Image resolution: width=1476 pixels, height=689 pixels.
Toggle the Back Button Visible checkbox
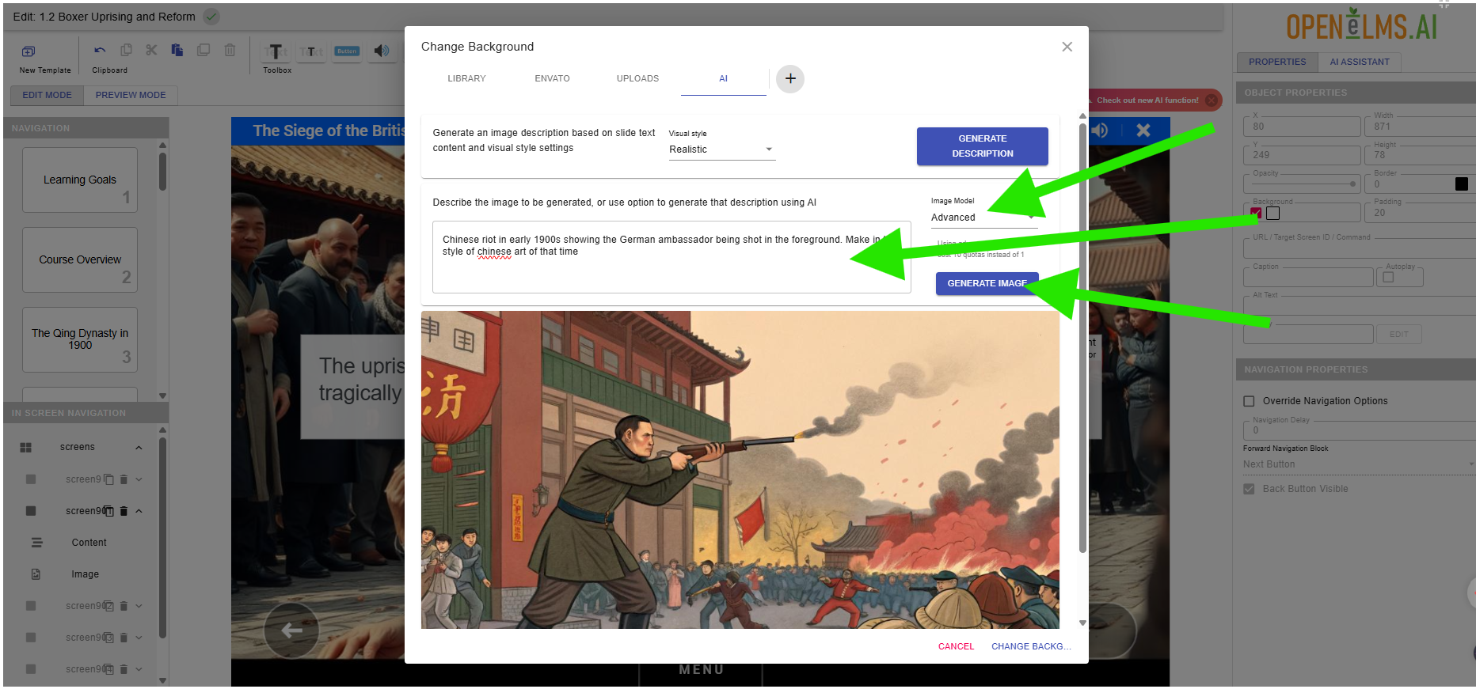1249,489
